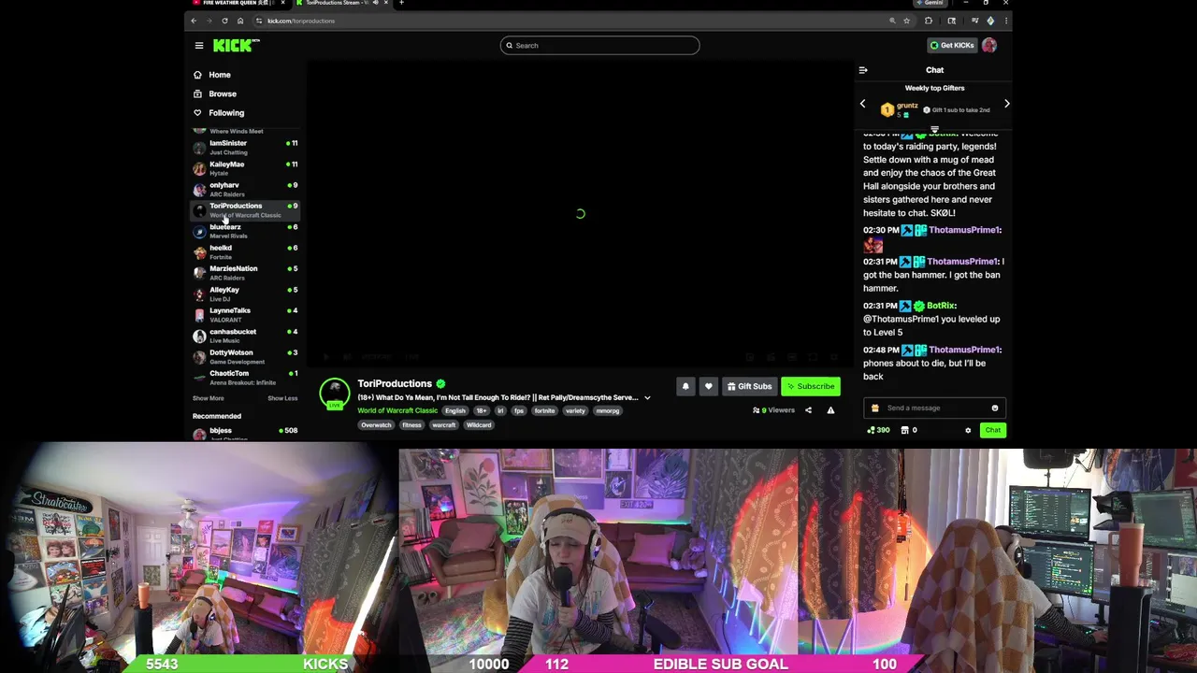Viewport: 1197px width, 673px height.
Task: Open the ChaoticTom channel
Action: [245, 377]
